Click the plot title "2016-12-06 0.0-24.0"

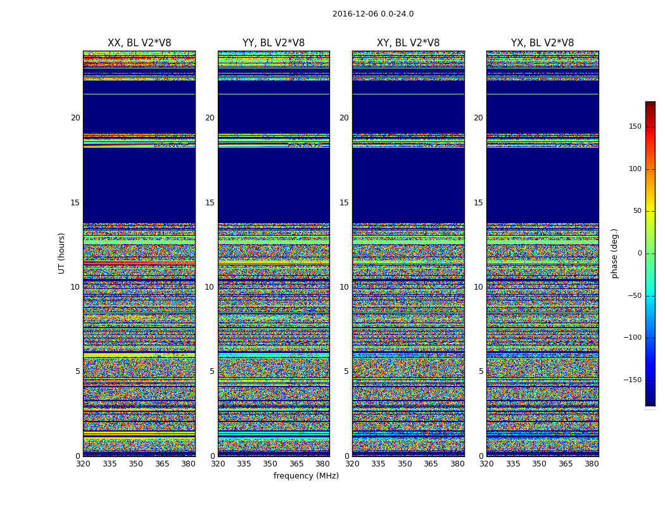click(372, 14)
